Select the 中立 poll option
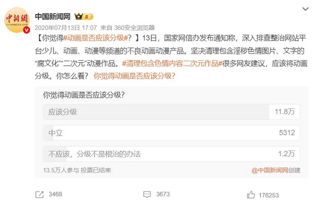314x204 pixels. click(170, 133)
